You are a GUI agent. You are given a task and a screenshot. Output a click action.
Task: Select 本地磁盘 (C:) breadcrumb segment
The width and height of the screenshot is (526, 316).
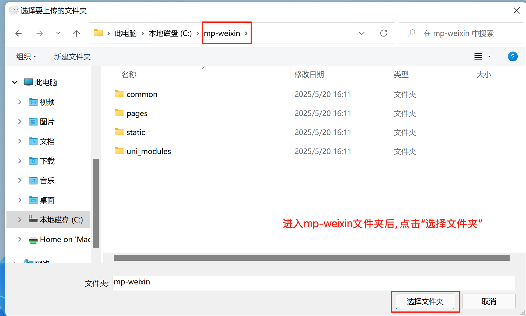point(170,33)
